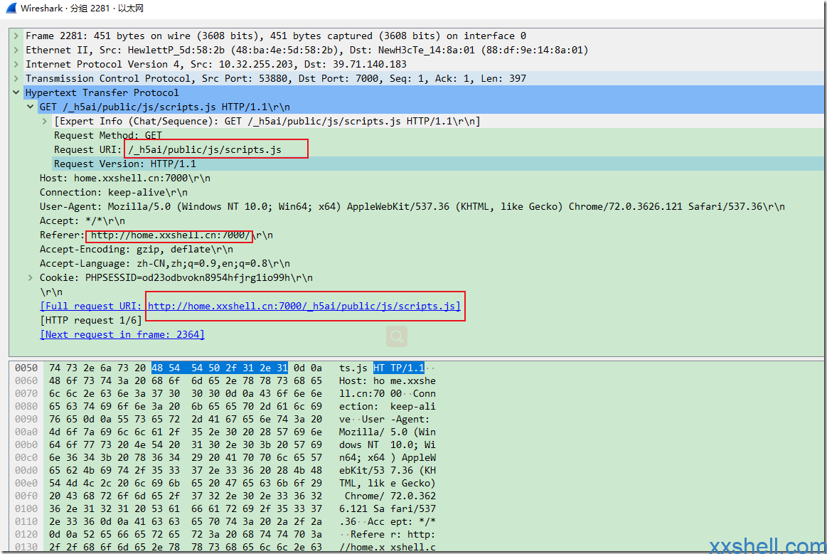The image size is (827, 554).
Task: Select the Request Method: GET field
Action: (108, 136)
